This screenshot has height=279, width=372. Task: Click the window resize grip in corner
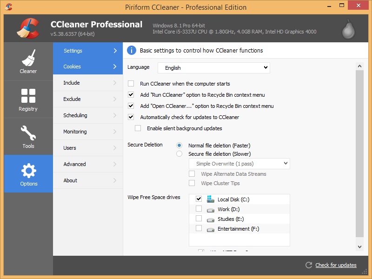click(x=365, y=272)
